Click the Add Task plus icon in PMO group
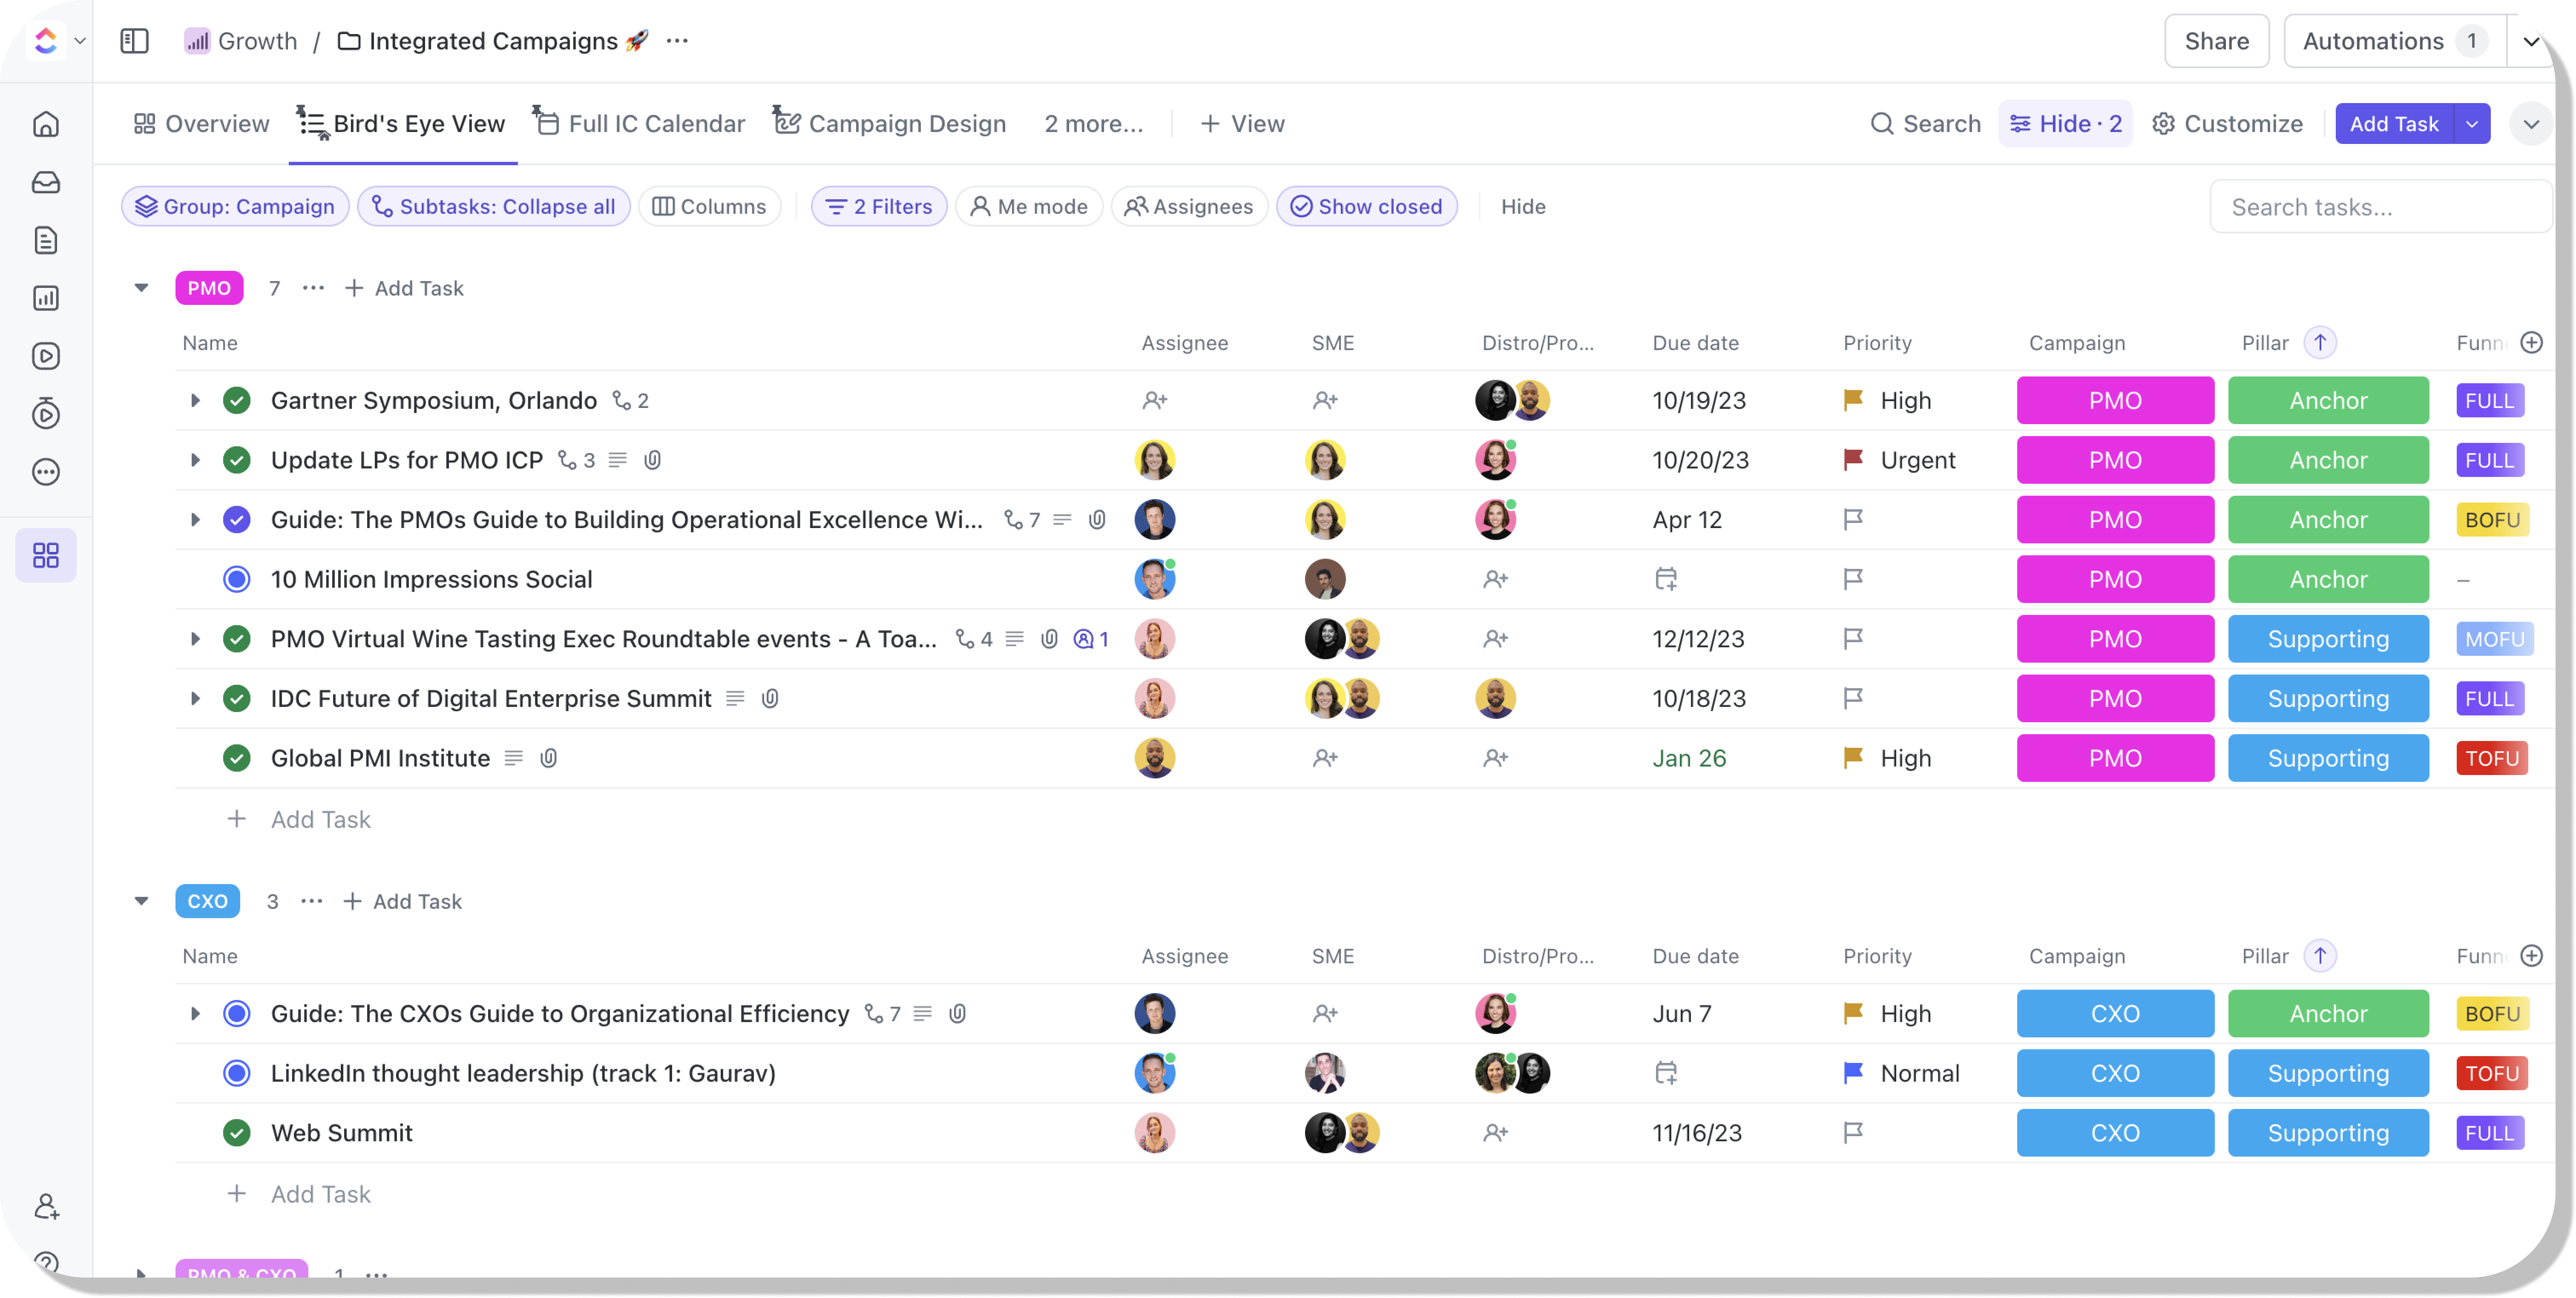The image size is (2576, 1298). click(x=353, y=287)
